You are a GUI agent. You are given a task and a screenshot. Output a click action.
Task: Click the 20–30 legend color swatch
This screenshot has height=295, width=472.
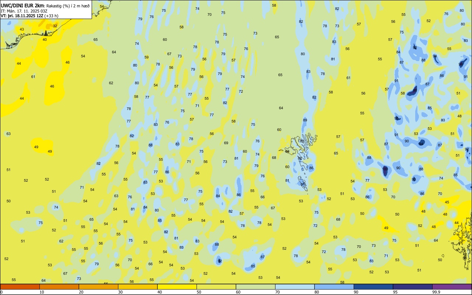[98, 287]
